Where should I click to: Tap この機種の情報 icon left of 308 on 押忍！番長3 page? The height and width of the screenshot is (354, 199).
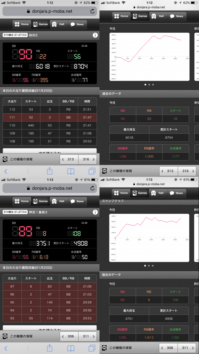click(5, 336)
